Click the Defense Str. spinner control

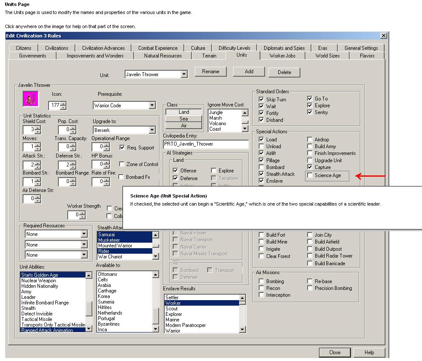point(73,165)
